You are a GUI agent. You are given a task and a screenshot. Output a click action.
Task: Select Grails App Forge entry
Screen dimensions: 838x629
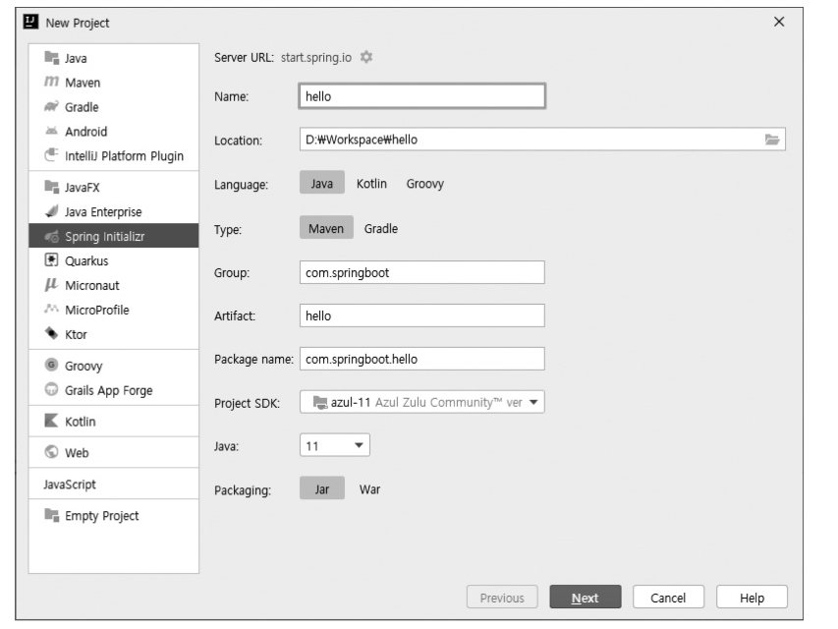tap(113, 390)
